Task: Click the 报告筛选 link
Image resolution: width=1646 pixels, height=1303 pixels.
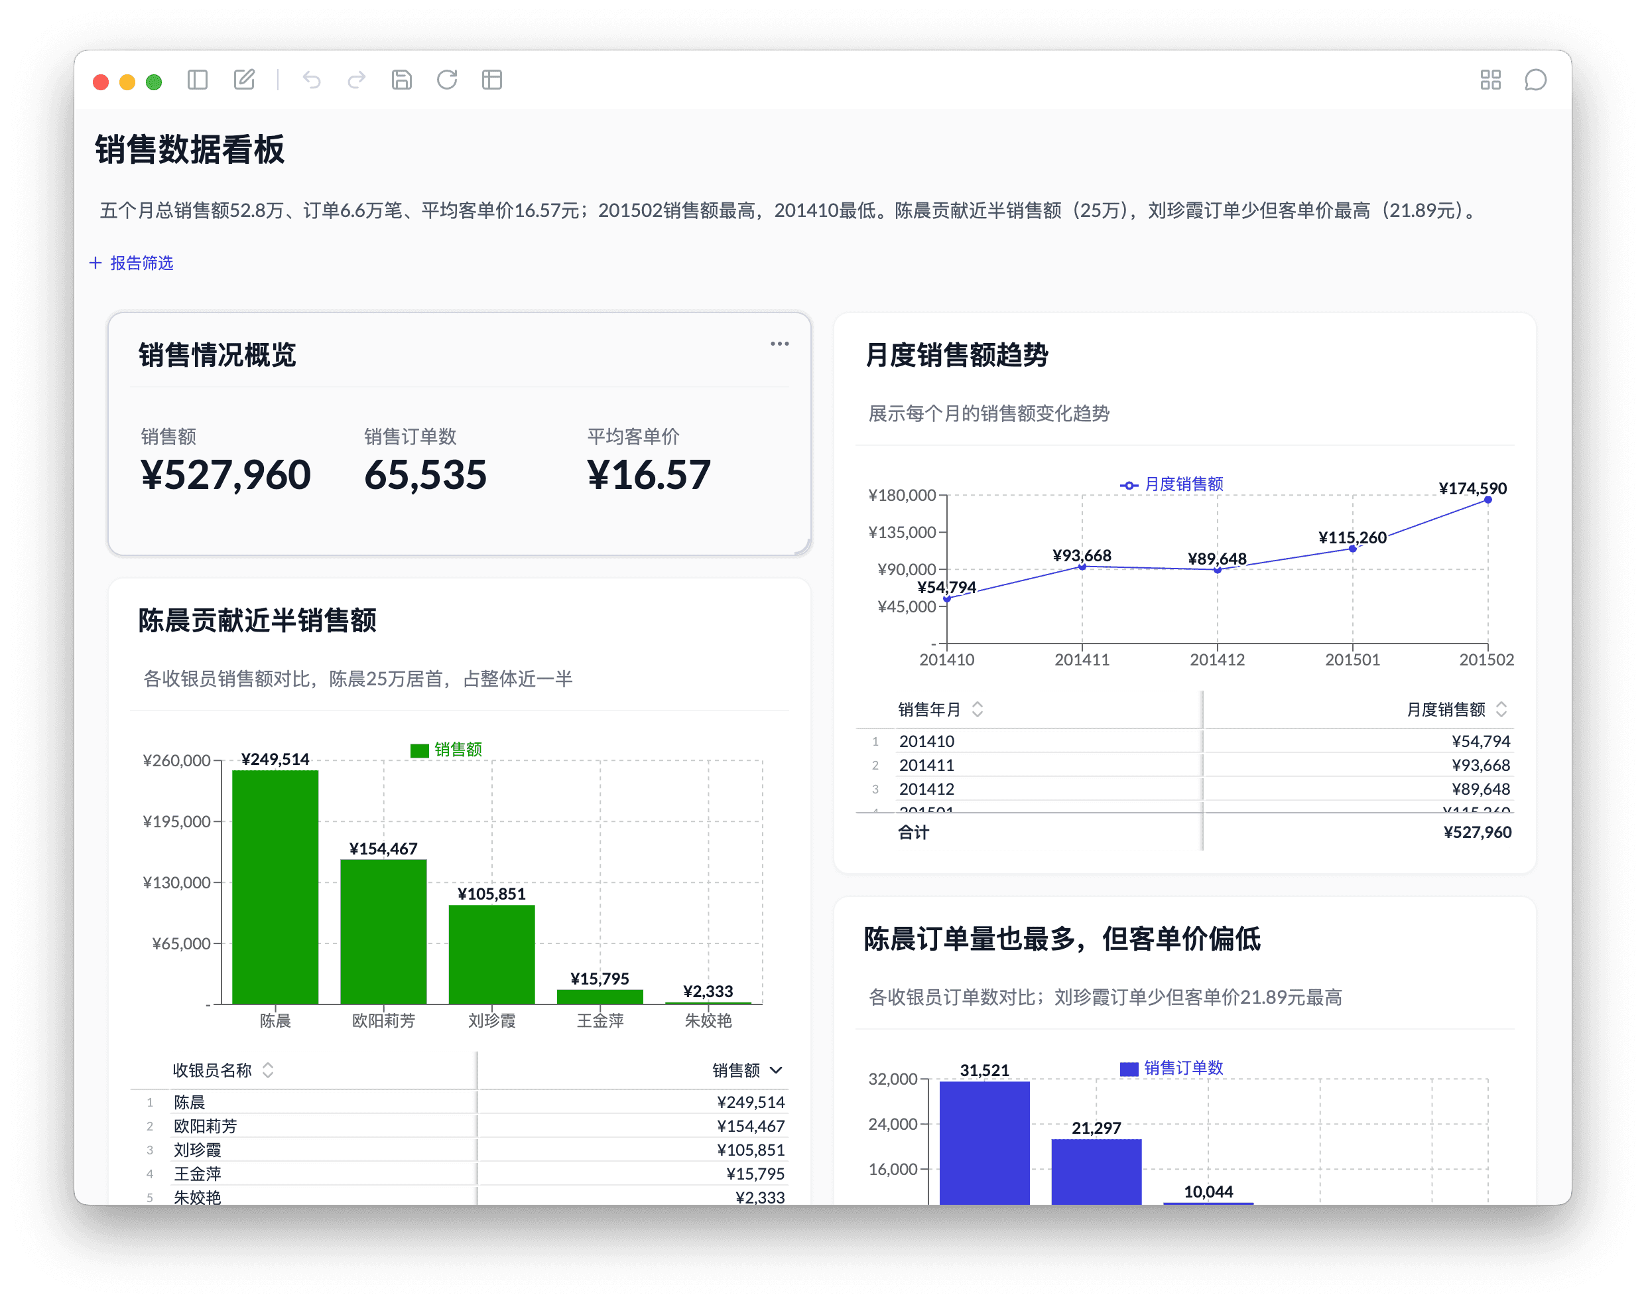Action: click(142, 263)
